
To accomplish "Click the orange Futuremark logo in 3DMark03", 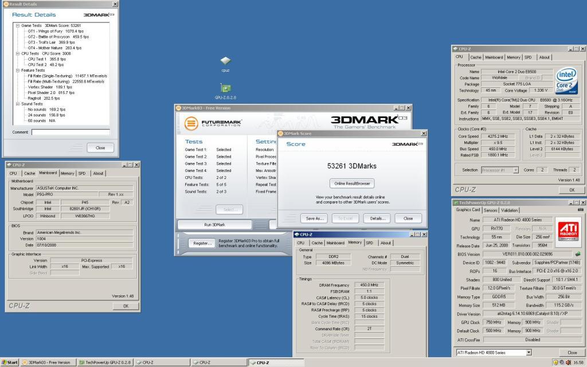I will tap(191, 123).
